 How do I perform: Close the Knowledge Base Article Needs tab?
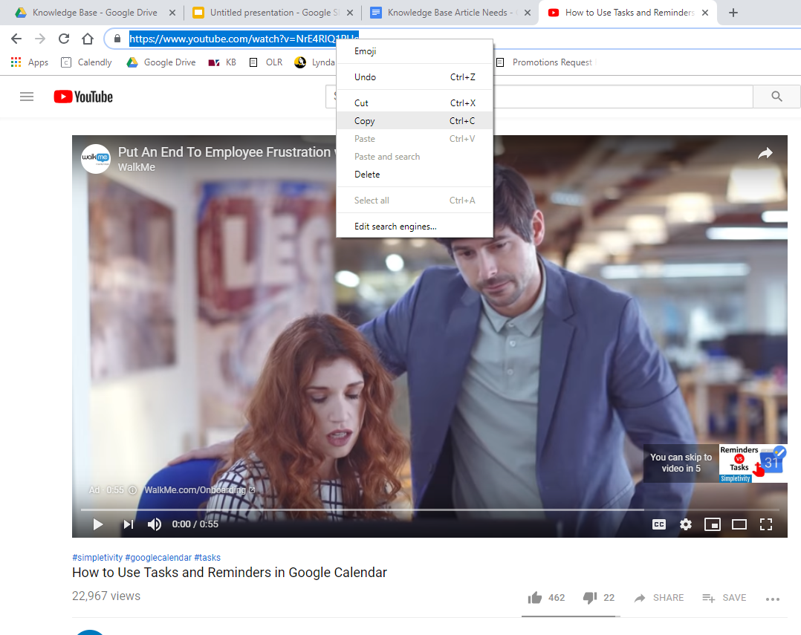tap(528, 13)
